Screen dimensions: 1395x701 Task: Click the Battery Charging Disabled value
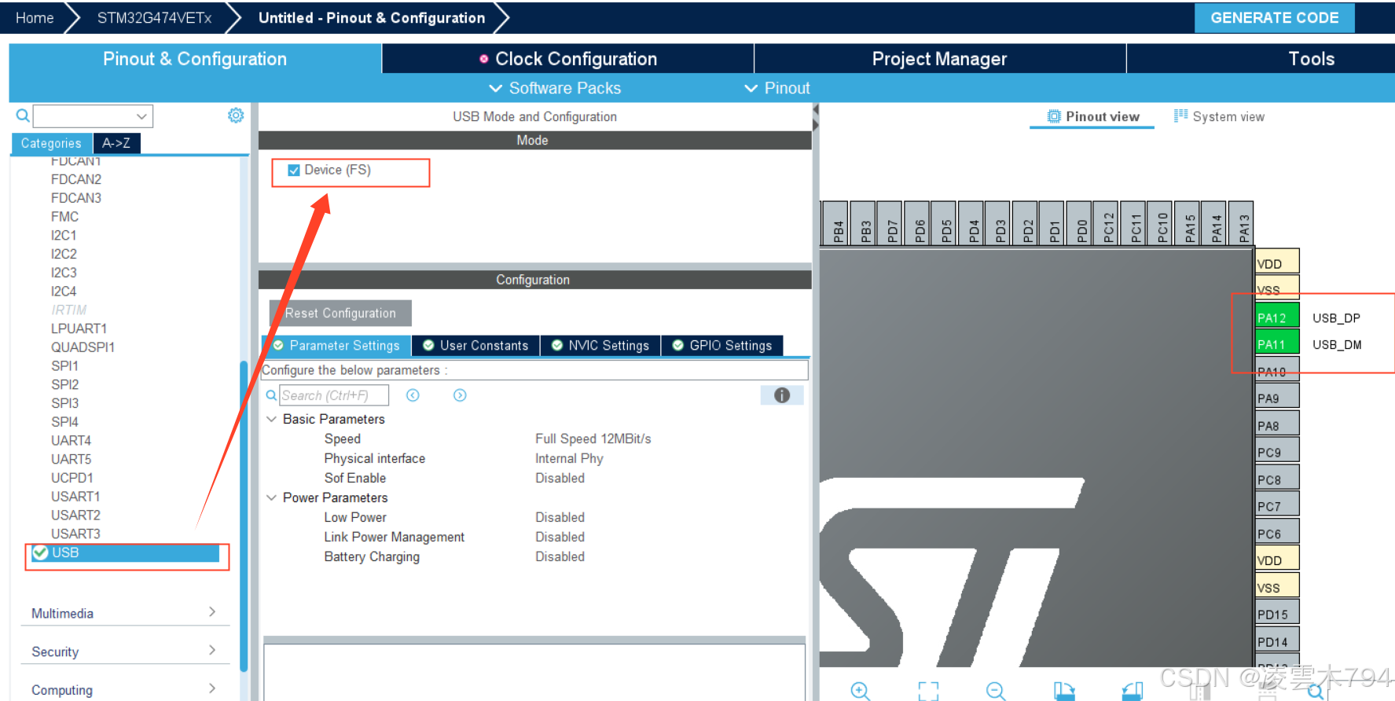(560, 556)
